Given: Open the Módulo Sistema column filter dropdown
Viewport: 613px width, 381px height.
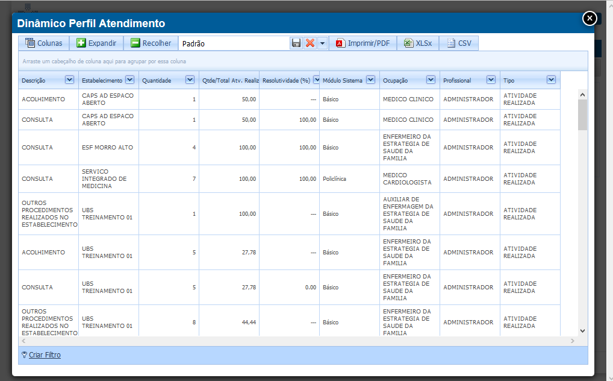Looking at the screenshot, I should [x=370, y=80].
